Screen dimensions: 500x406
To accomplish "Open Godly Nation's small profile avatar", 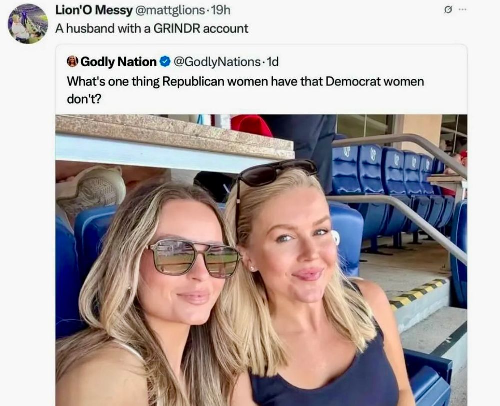I will coord(72,61).
